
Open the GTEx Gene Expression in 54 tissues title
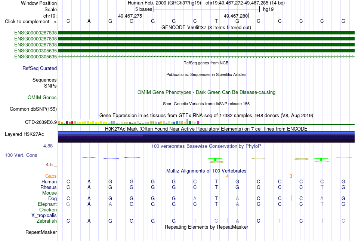click(206, 115)
